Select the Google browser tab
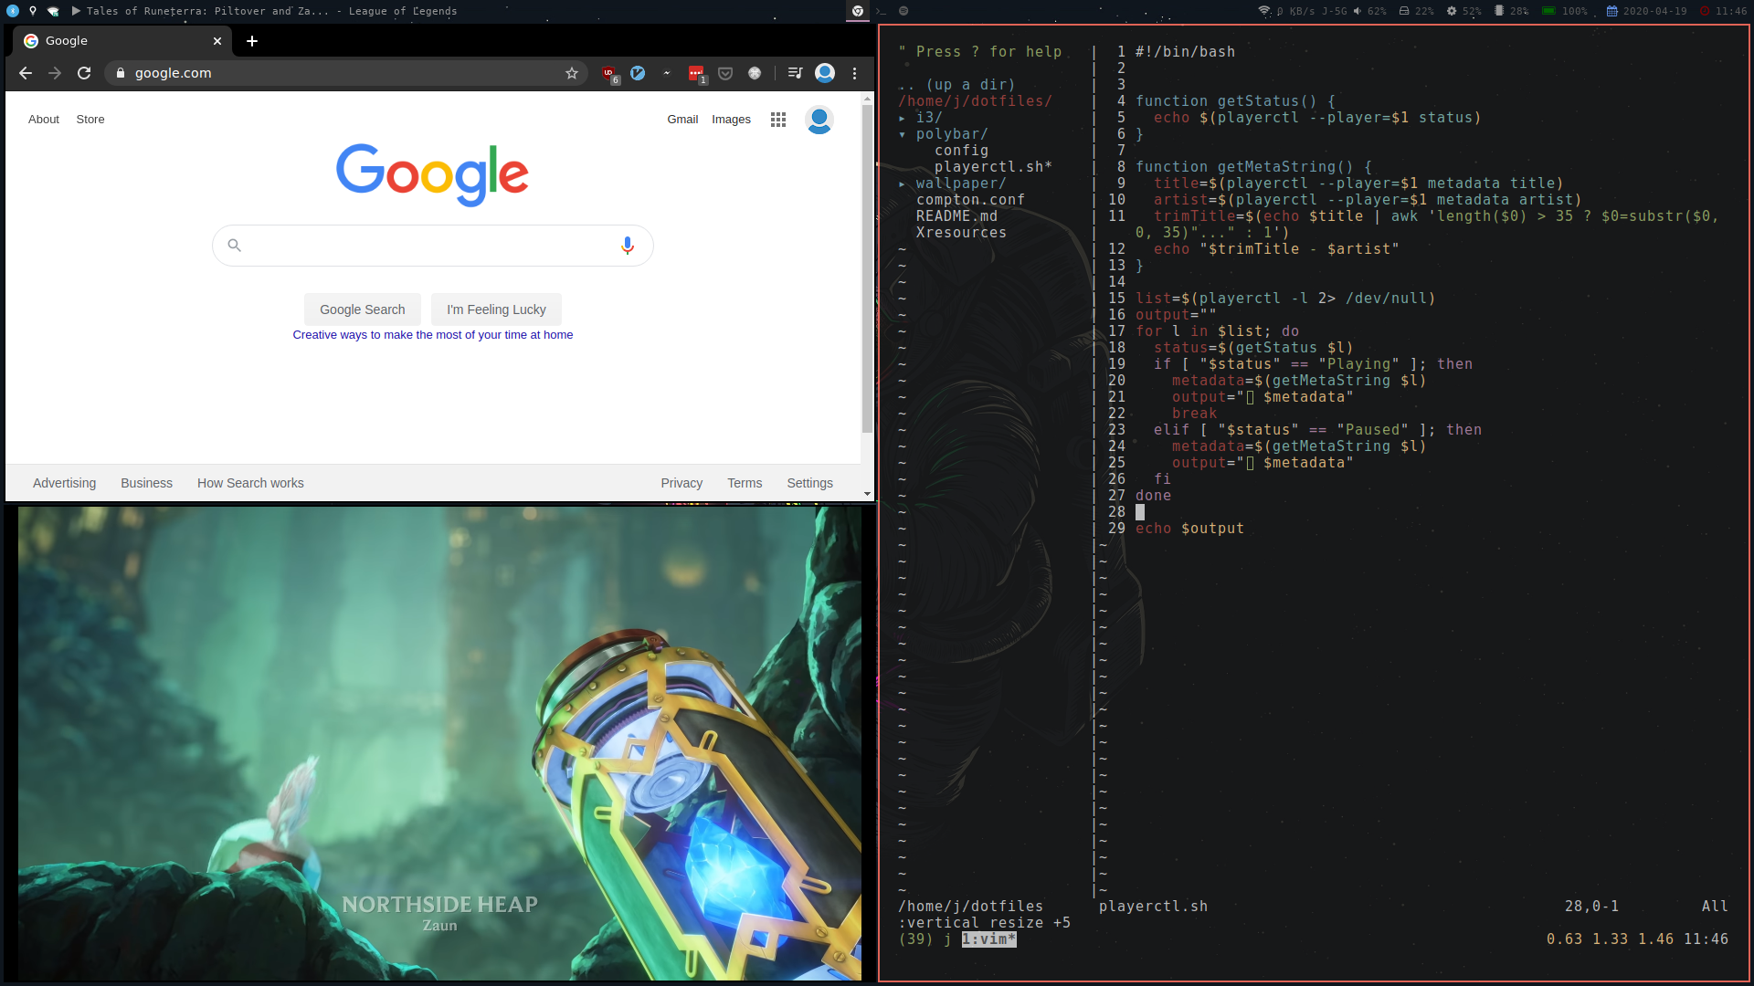This screenshot has height=986, width=1754. [x=119, y=41]
